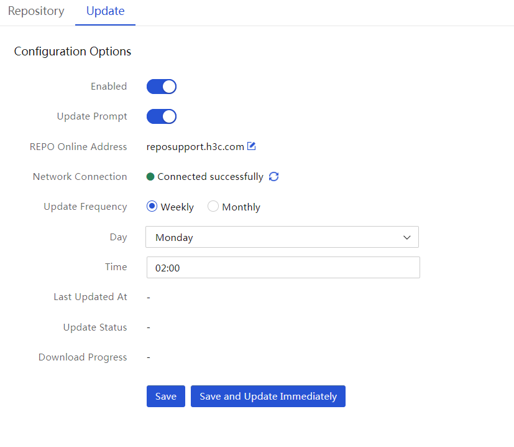Edit the REPO online address
The height and width of the screenshot is (447, 514).
pyautogui.click(x=251, y=146)
